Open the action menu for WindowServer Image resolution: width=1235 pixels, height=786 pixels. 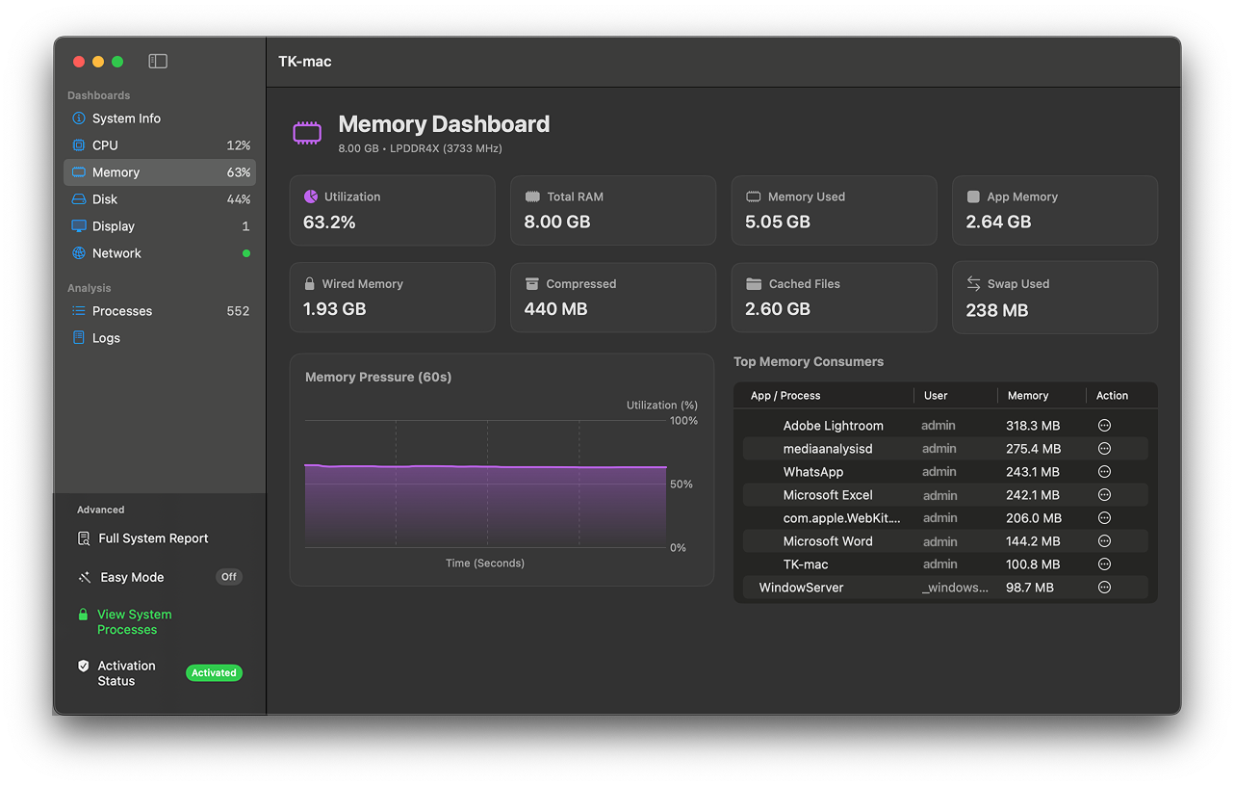click(1104, 587)
